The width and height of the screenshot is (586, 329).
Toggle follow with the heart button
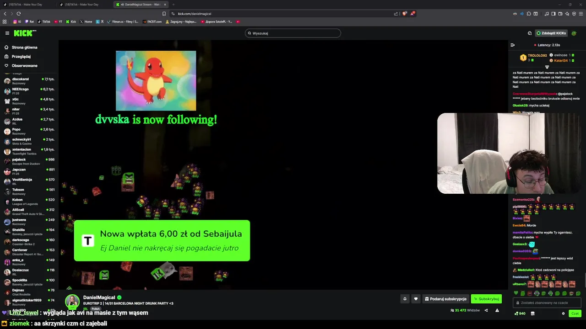pyautogui.click(x=416, y=299)
